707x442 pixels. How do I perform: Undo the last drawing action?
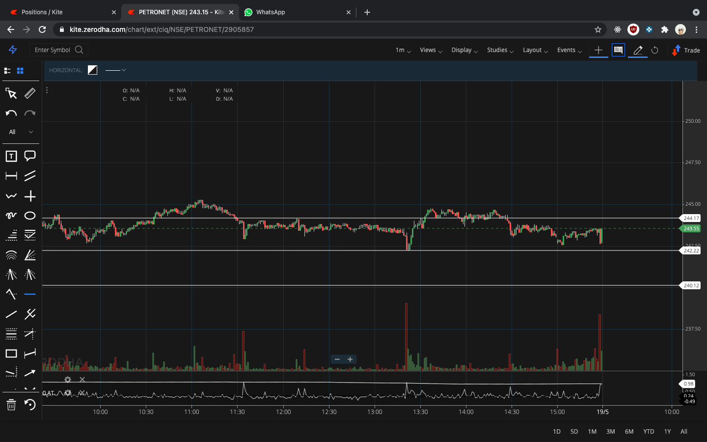(x=10, y=113)
